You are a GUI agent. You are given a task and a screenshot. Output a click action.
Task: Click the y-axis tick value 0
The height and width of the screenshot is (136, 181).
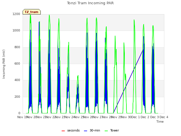19,113
